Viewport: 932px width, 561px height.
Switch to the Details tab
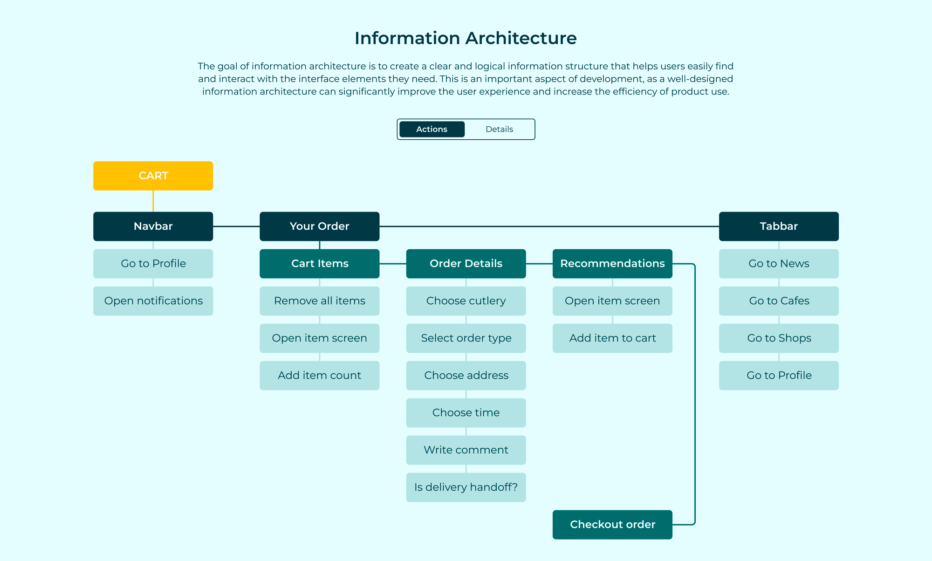pyautogui.click(x=499, y=129)
